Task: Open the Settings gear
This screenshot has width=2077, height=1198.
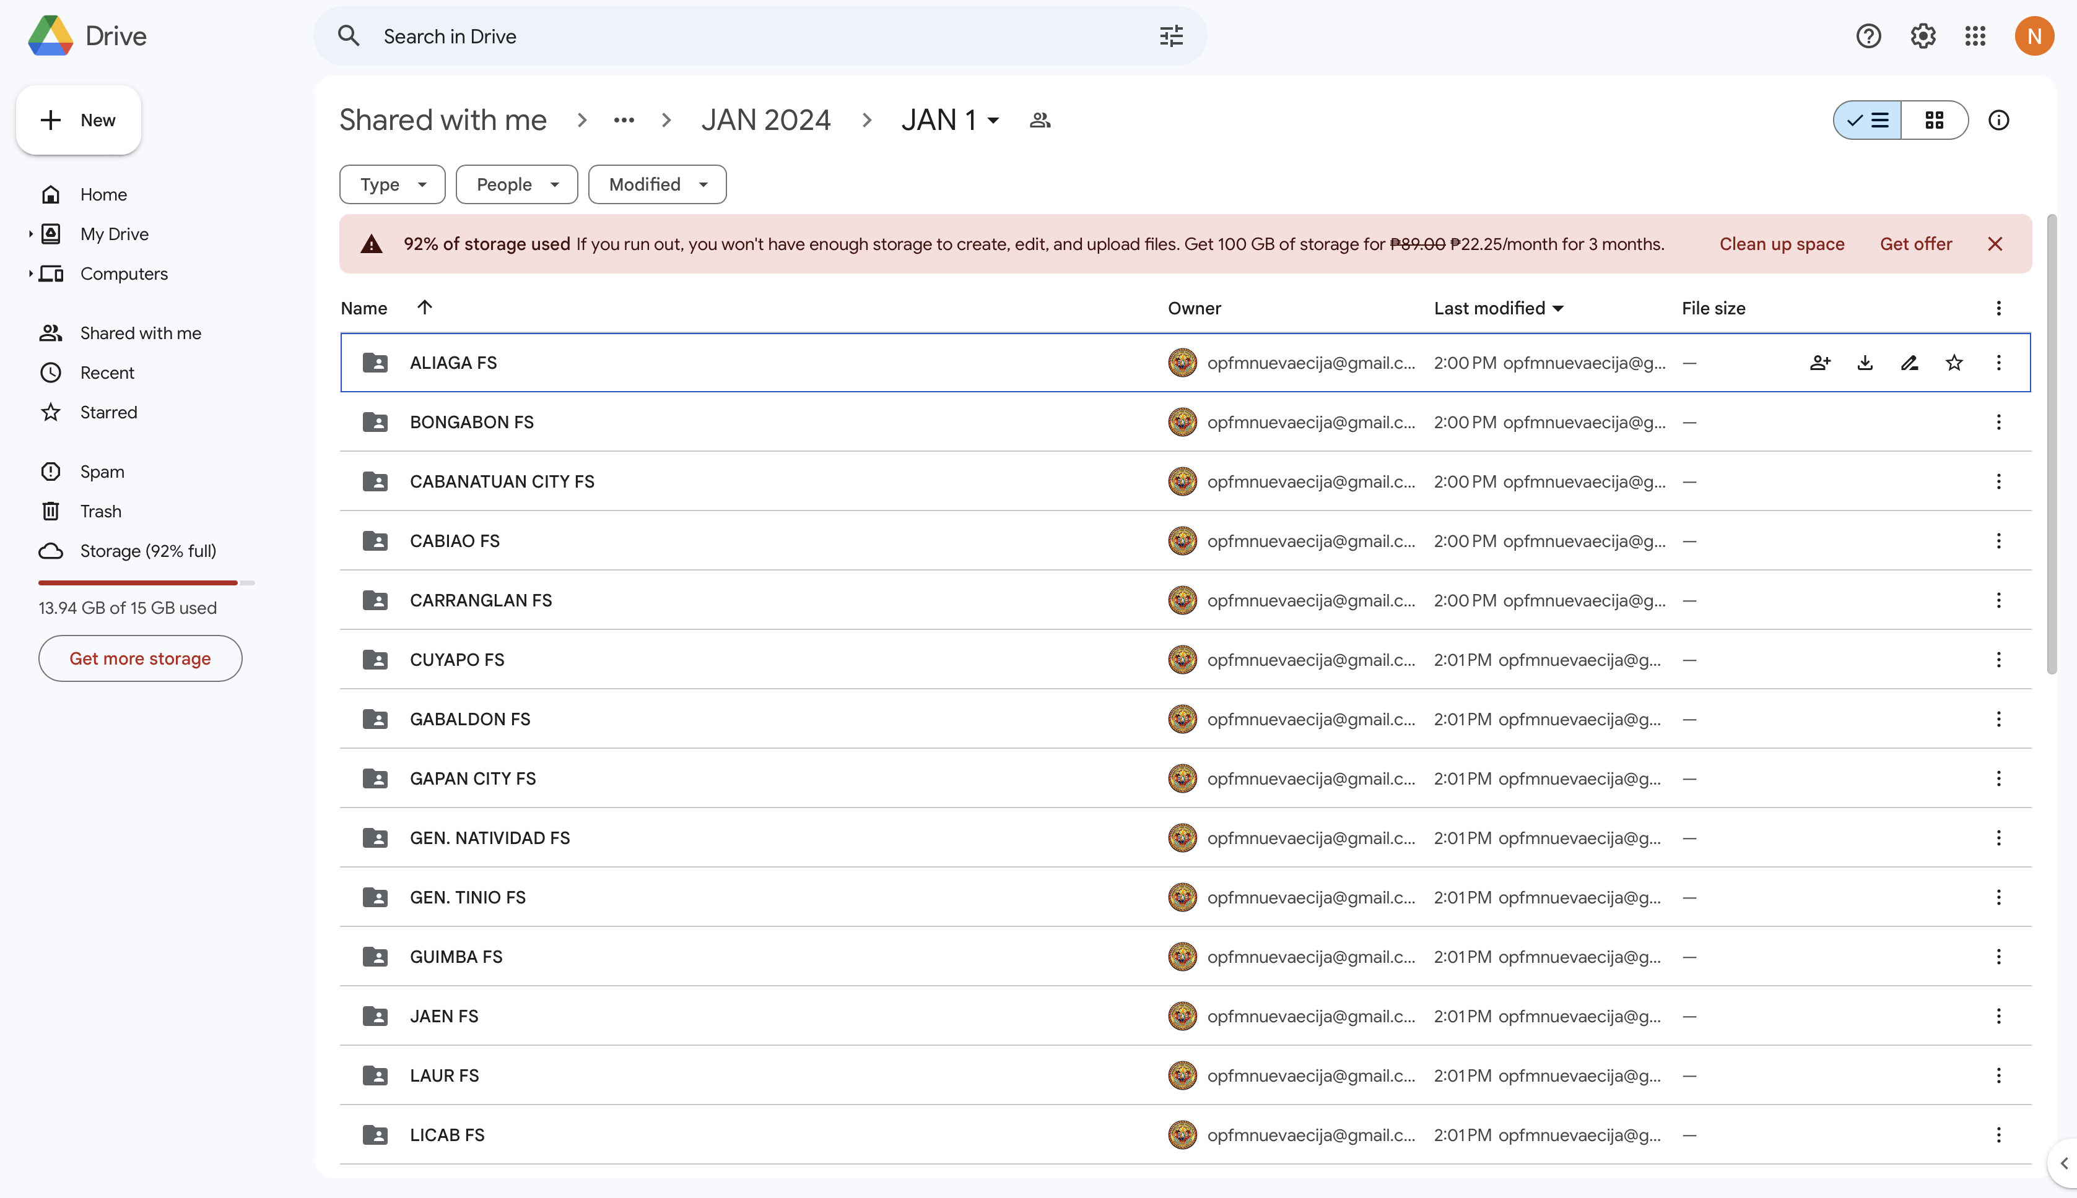Action: pos(1922,37)
